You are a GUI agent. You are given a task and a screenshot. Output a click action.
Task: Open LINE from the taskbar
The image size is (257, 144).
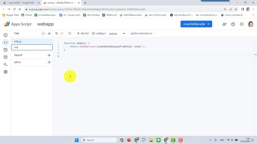(158, 140)
